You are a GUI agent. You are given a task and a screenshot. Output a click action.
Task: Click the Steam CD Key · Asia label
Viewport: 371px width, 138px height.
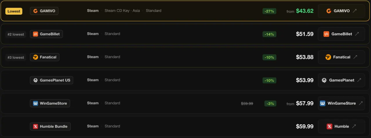coord(122,11)
